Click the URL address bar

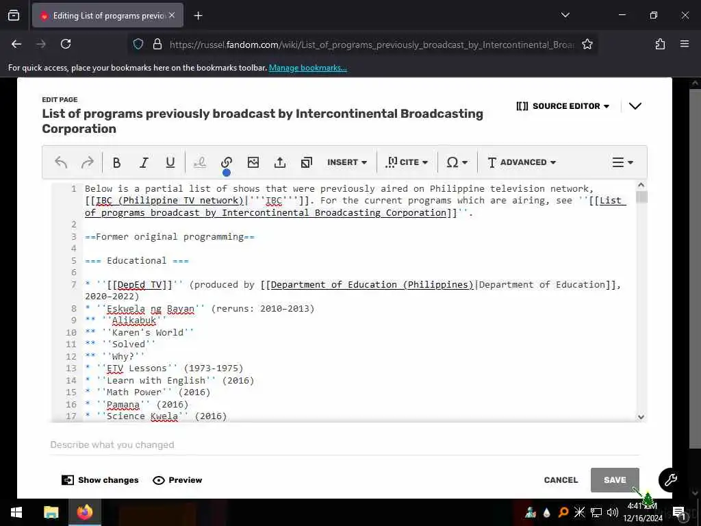[371, 45]
